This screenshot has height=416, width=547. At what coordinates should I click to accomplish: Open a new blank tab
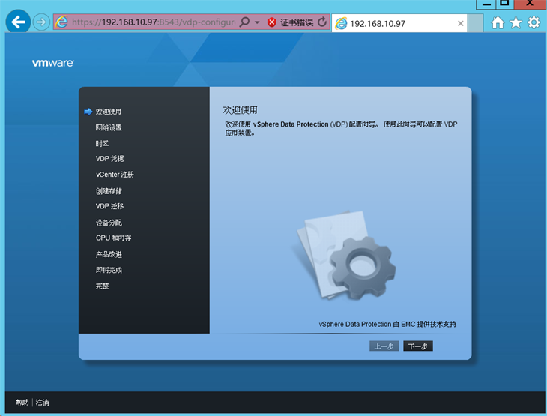click(x=476, y=23)
